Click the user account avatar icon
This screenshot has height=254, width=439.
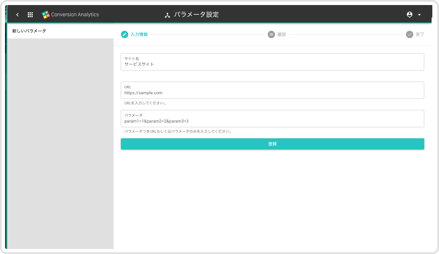click(410, 15)
